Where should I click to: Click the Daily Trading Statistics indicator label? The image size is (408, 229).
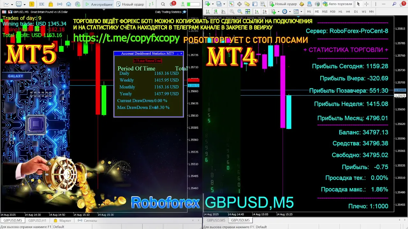point(168,12)
